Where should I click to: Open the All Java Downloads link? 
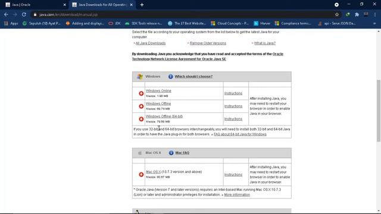(x=151, y=43)
